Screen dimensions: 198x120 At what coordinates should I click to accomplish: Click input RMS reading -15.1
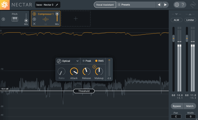point(180,98)
